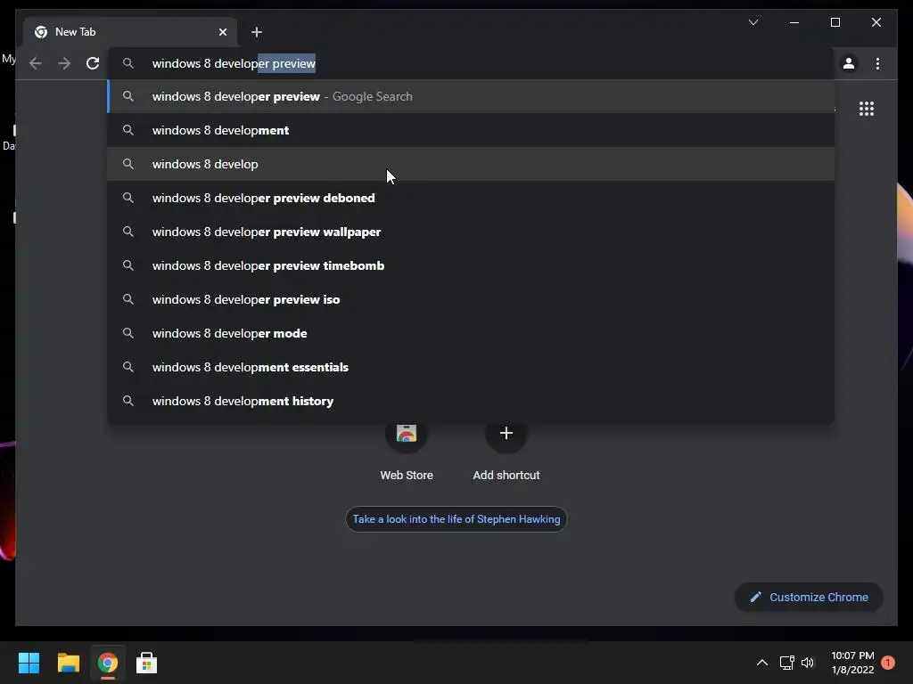
Task: Open Microsoft Store from the taskbar
Action: 147,663
